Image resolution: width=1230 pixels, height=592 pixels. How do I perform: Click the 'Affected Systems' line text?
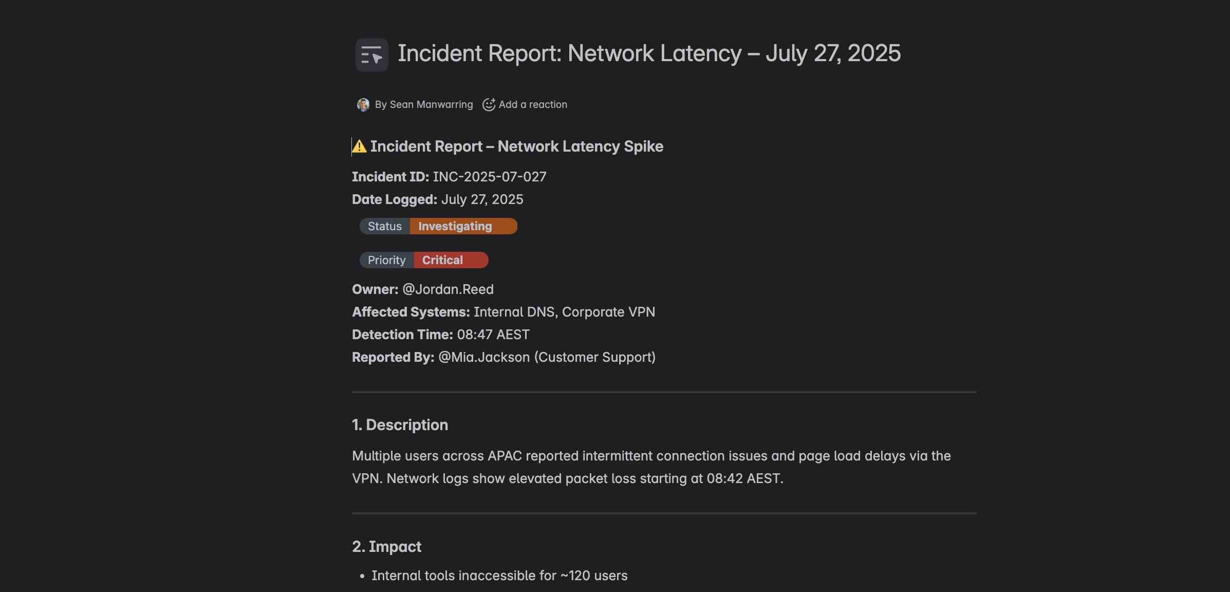pyautogui.click(x=503, y=312)
